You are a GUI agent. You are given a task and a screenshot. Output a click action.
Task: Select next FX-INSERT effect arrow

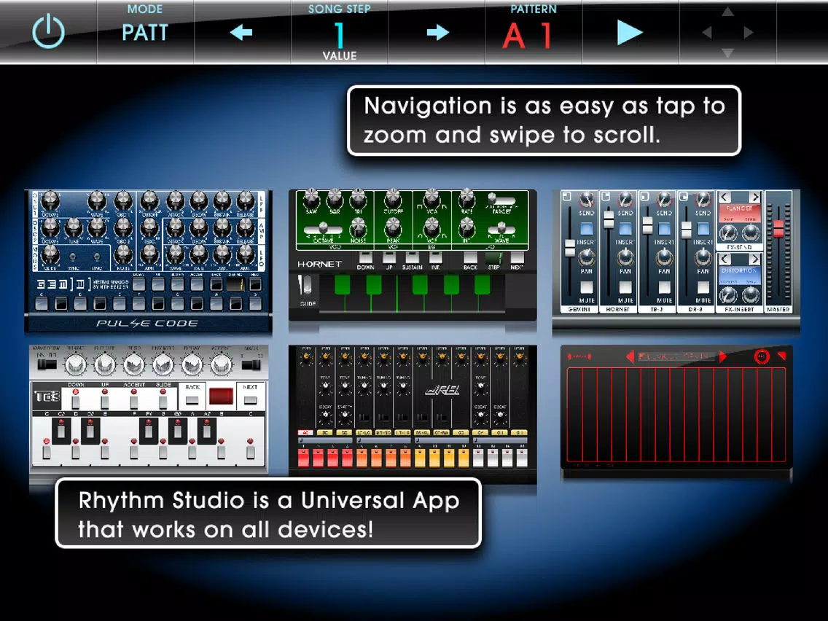[x=755, y=259]
